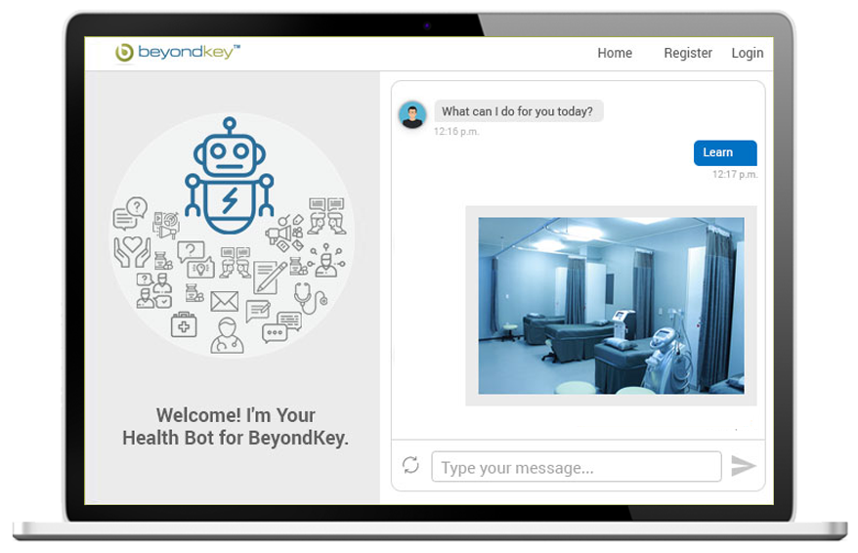Send the message with arrow icon
Screen dimensions: 858x553
click(743, 466)
